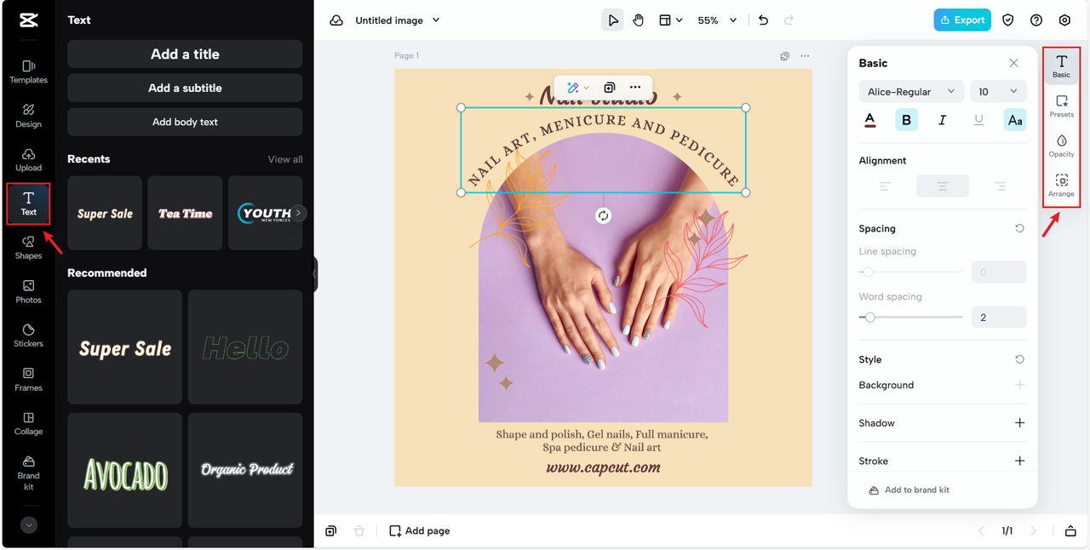The image size is (1090, 550).
Task: Click the Word spacing value field
Action: pyautogui.click(x=999, y=318)
